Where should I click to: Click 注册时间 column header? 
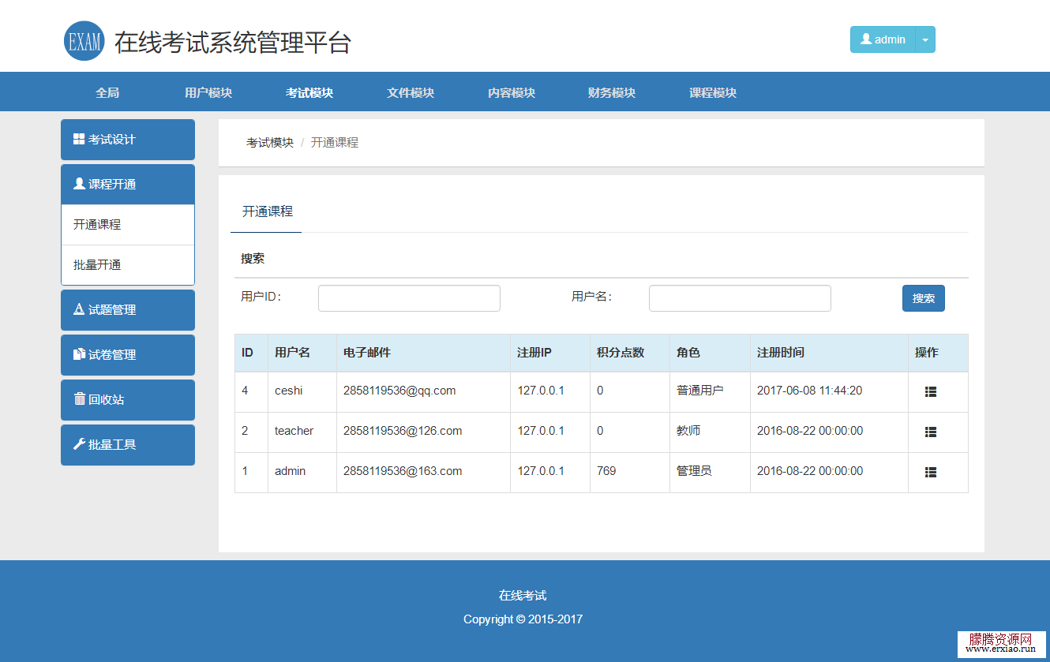(781, 353)
